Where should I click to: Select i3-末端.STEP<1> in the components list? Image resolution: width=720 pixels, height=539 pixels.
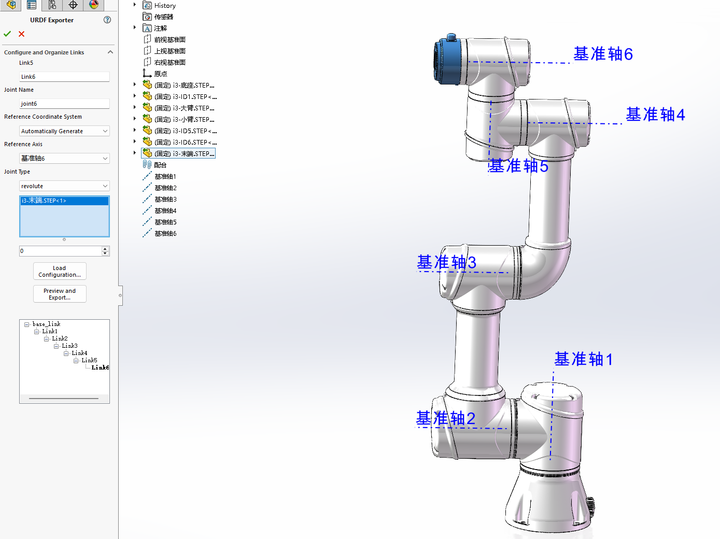click(64, 201)
